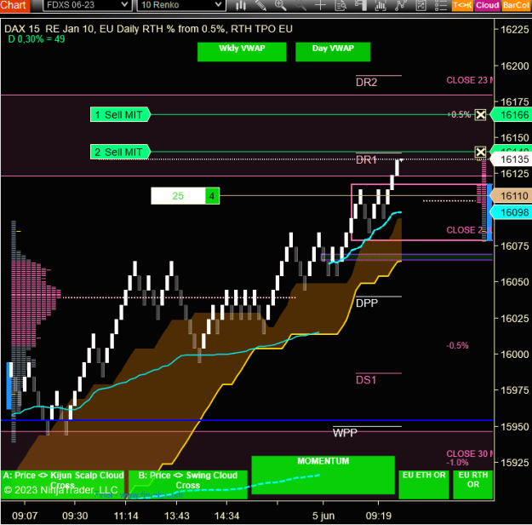
Task: Click the 16110 price tag
Action: 512,196
